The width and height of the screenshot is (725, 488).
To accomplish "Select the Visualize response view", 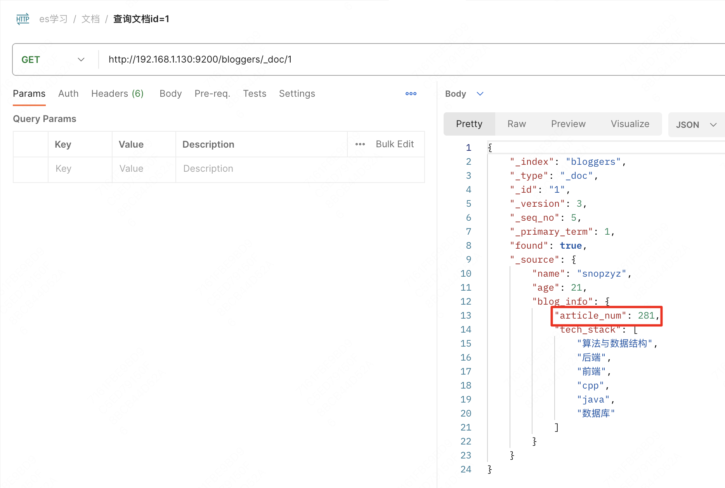I will (630, 124).
